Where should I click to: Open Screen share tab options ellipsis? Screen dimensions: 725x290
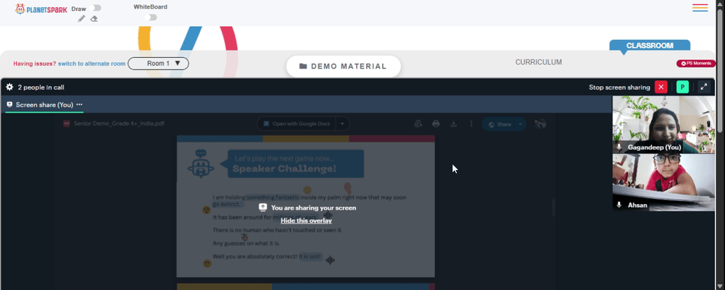pyautogui.click(x=79, y=105)
